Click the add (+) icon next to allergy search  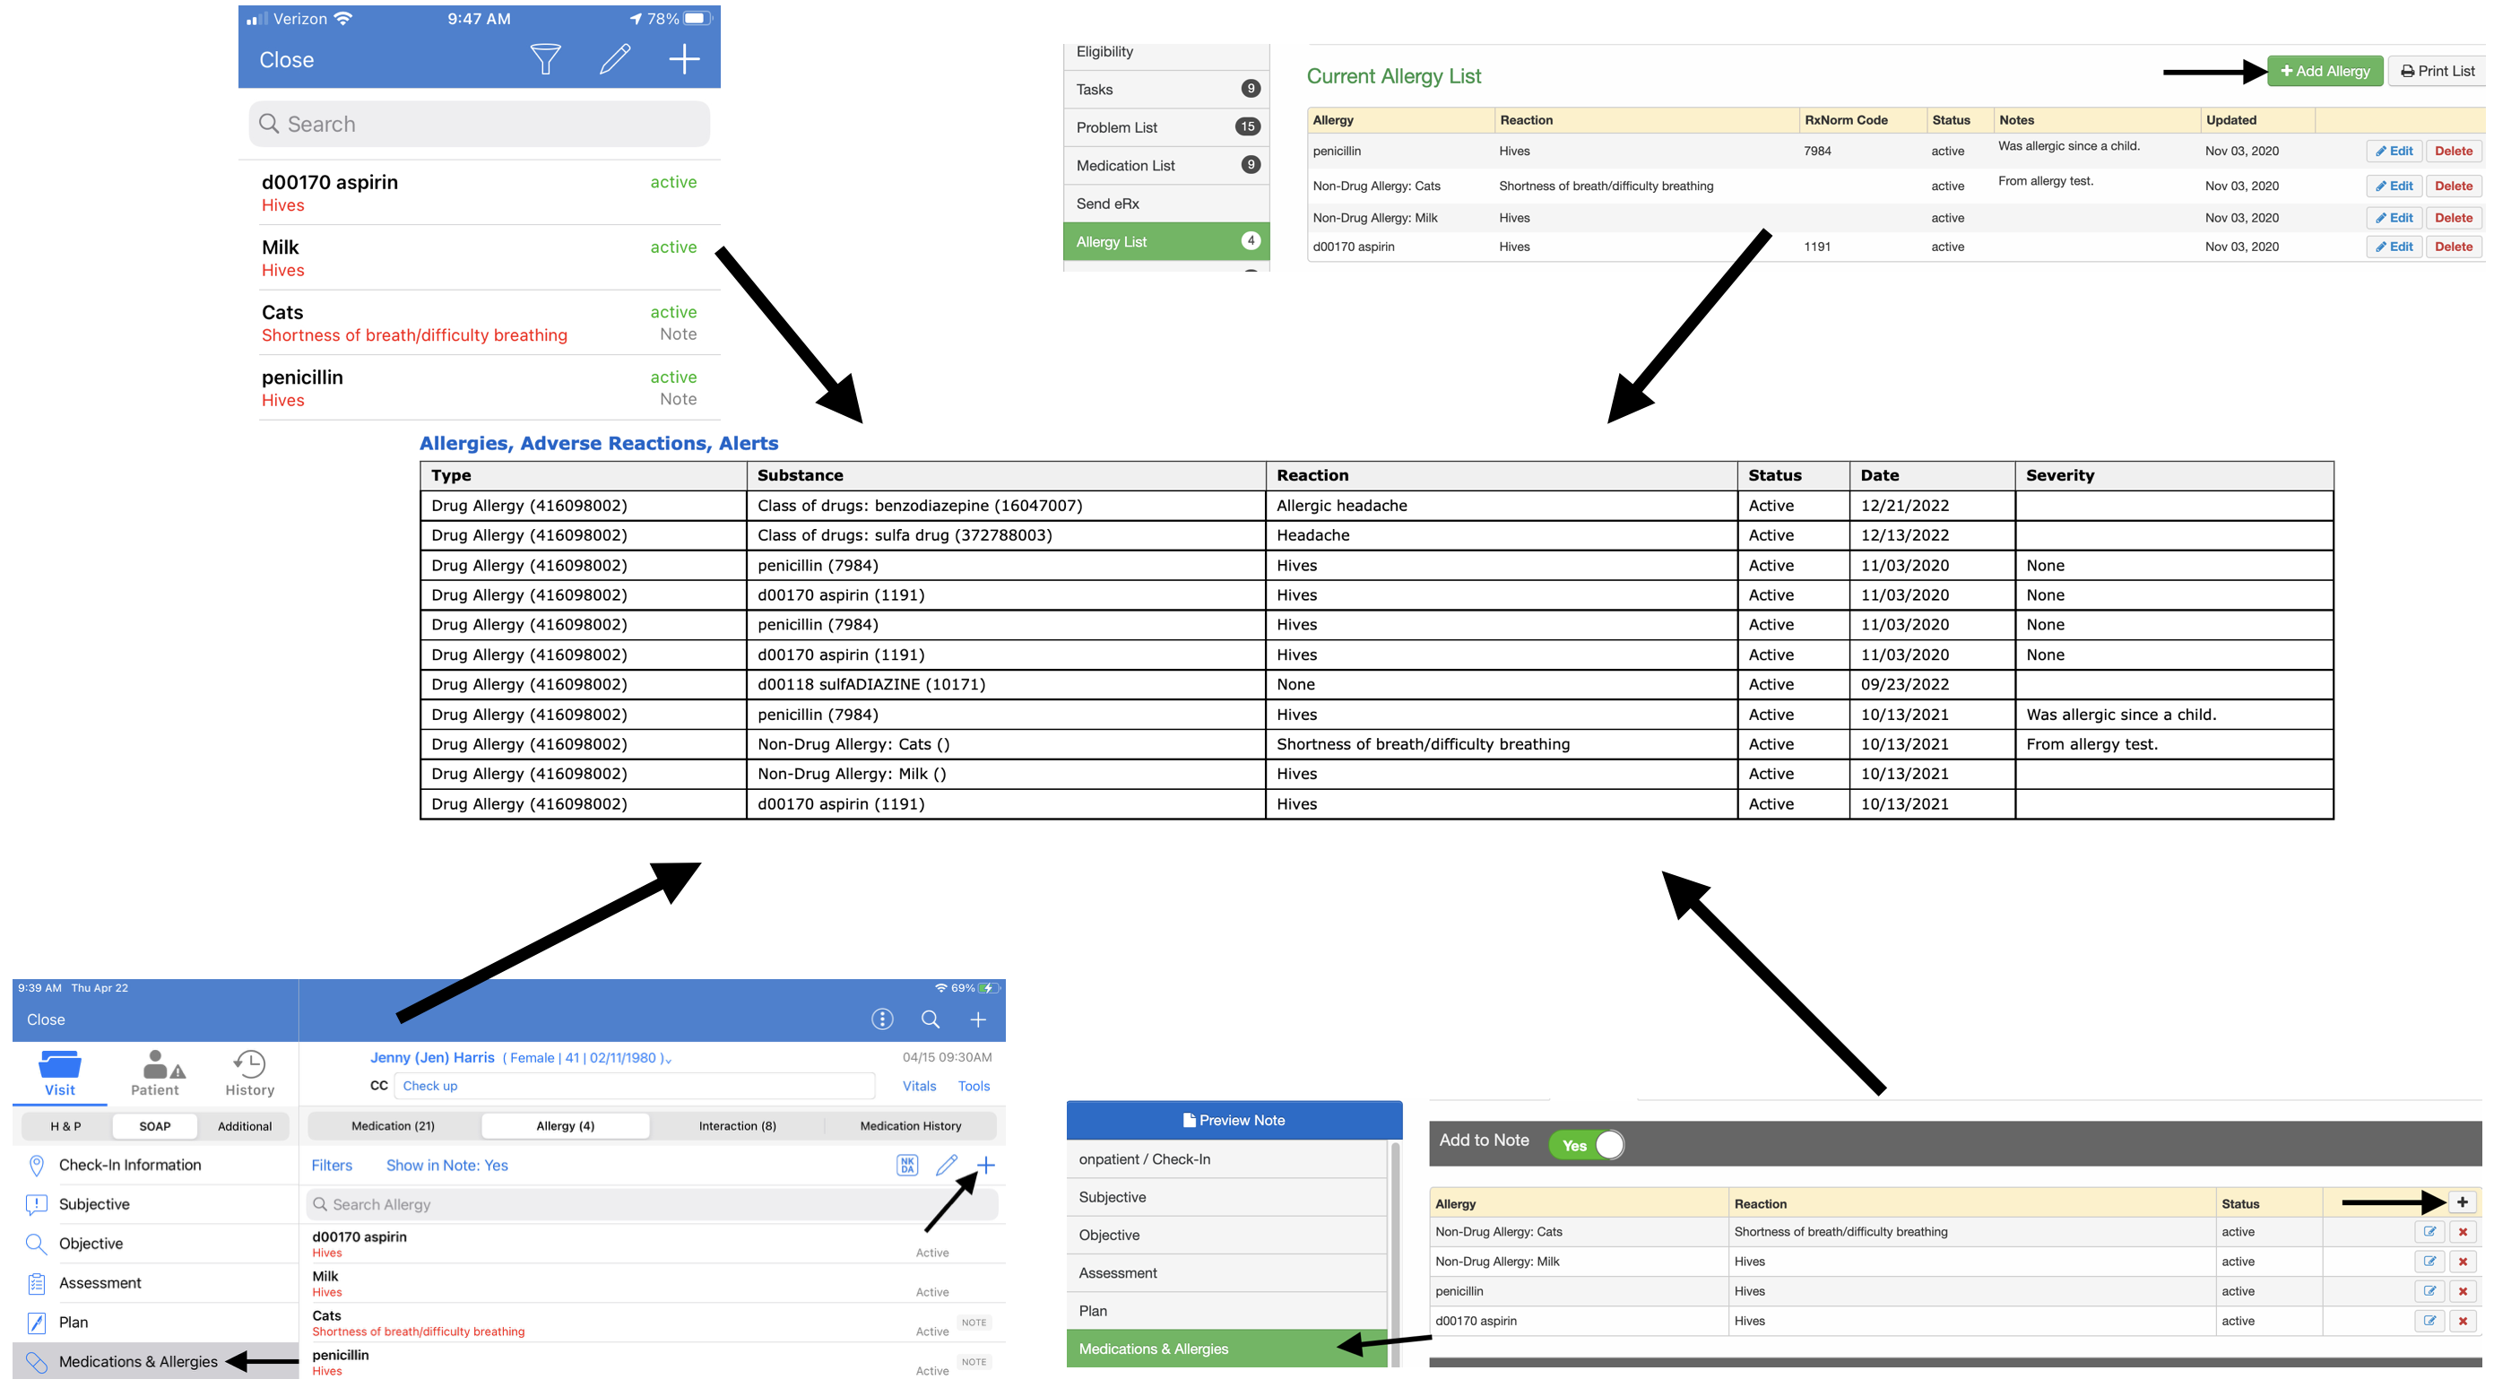coord(987,1166)
